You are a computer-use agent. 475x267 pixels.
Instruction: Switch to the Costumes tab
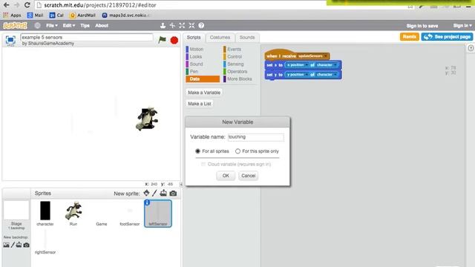pos(220,38)
